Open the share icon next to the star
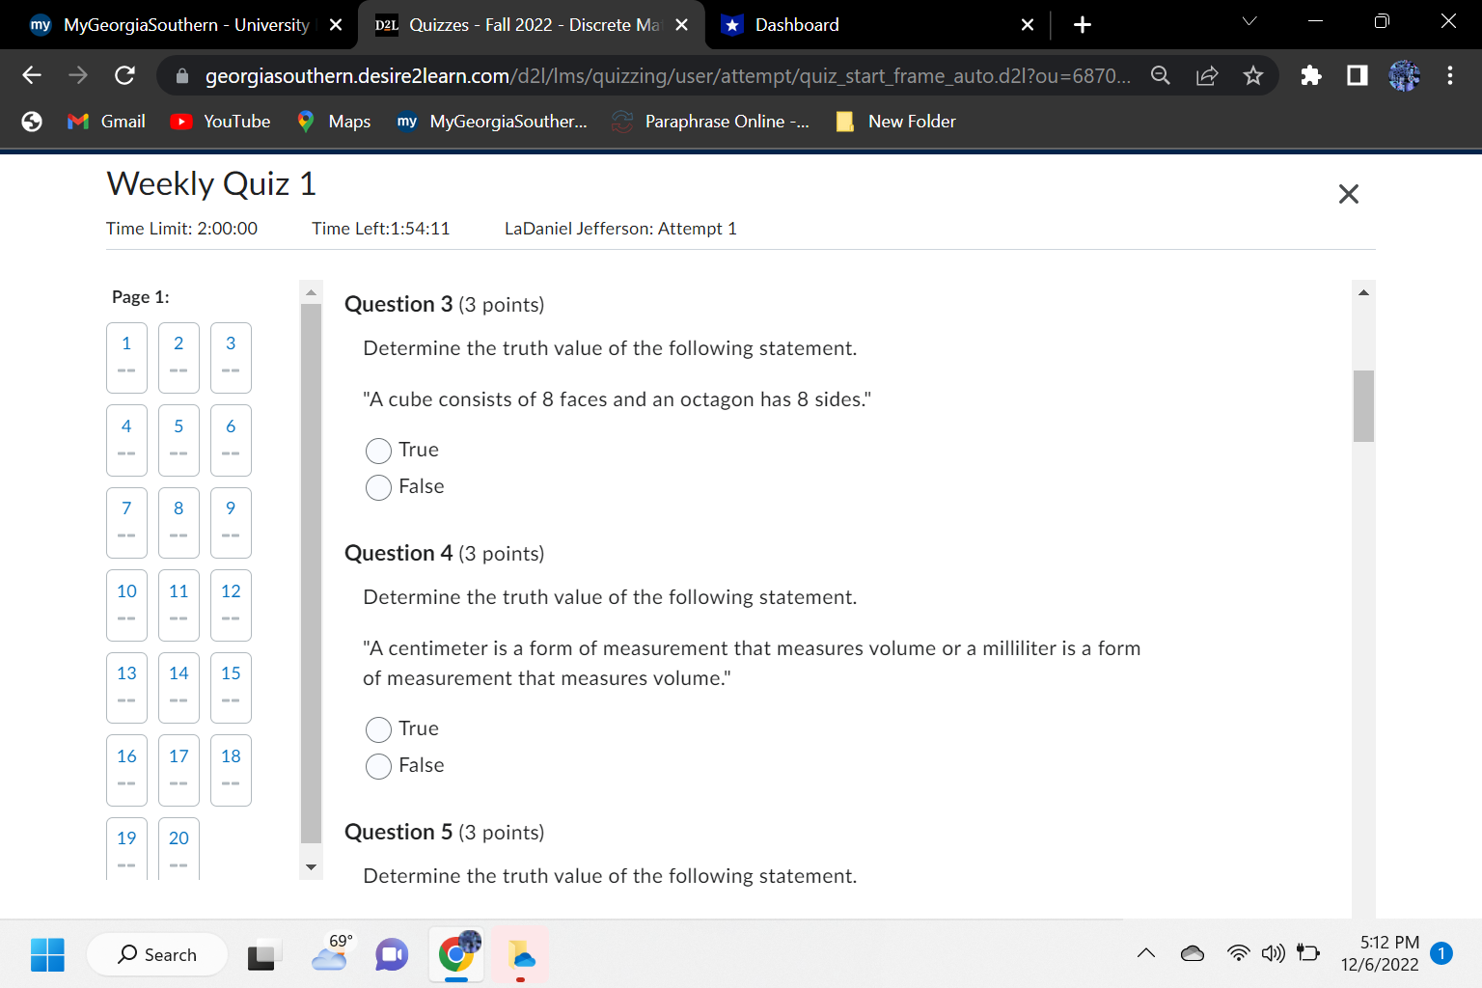The width and height of the screenshot is (1482, 988). point(1206,75)
